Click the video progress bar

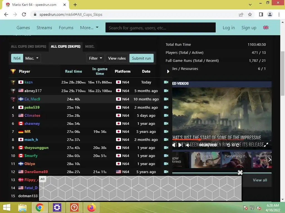tap(222, 140)
